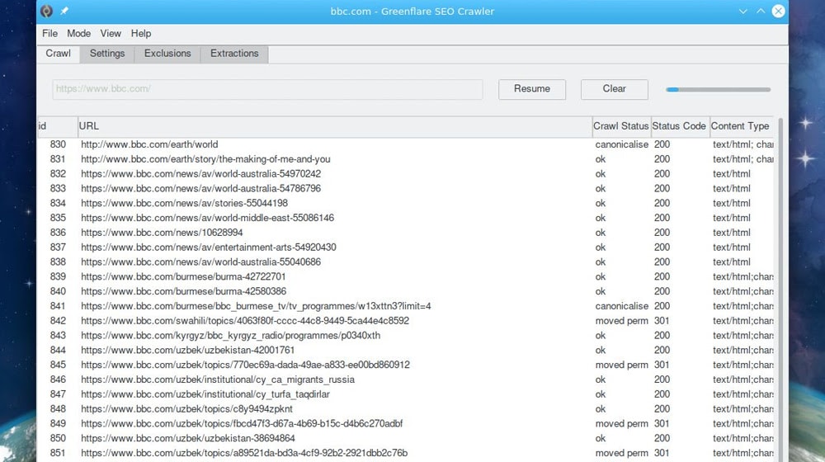Select the kyrgyz radio programmes p0340xth URL
The height and width of the screenshot is (462, 825).
pos(230,337)
